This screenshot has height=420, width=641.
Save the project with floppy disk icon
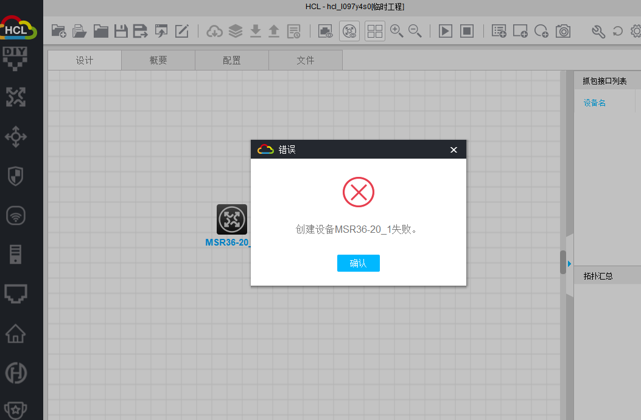(x=121, y=31)
